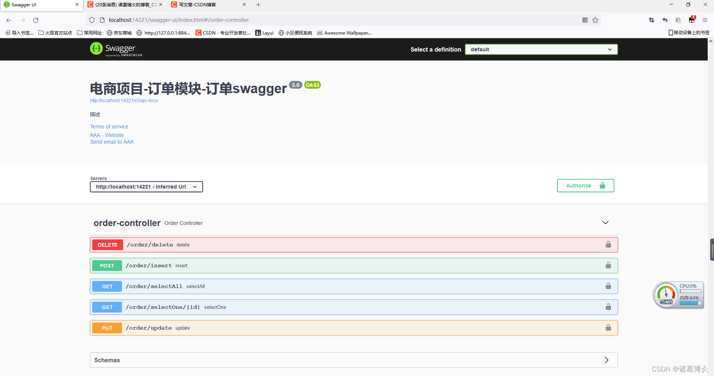Viewport: 714px width, 376px height.
Task: Switch to the Swagger UI tab
Action: click(x=41, y=5)
